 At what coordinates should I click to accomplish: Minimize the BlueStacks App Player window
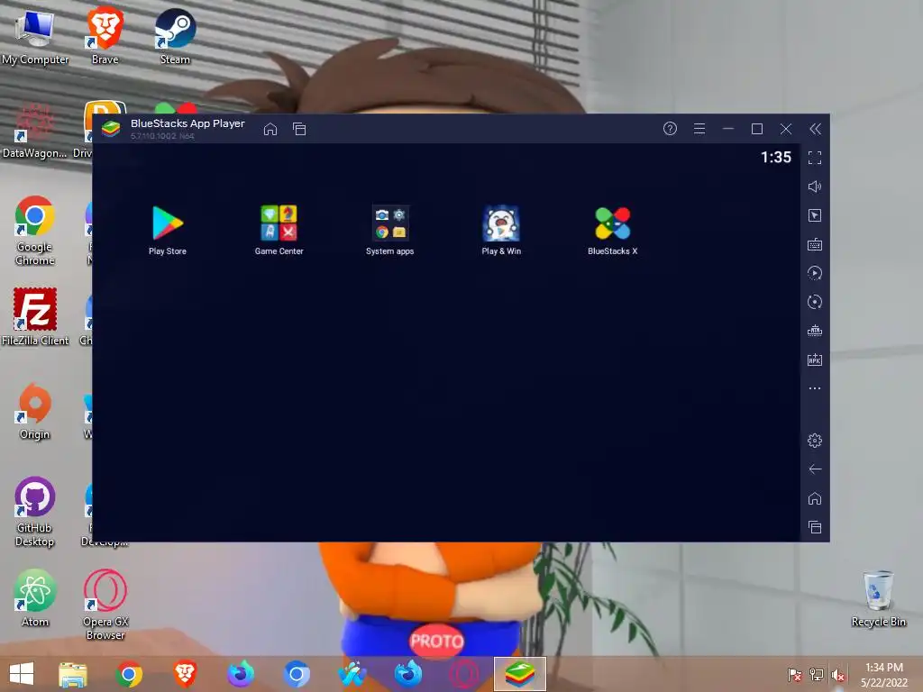pyautogui.click(x=728, y=128)
